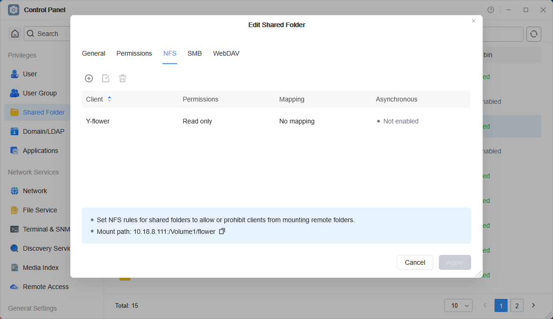Copy the NFS mount path

pos(222,231)
